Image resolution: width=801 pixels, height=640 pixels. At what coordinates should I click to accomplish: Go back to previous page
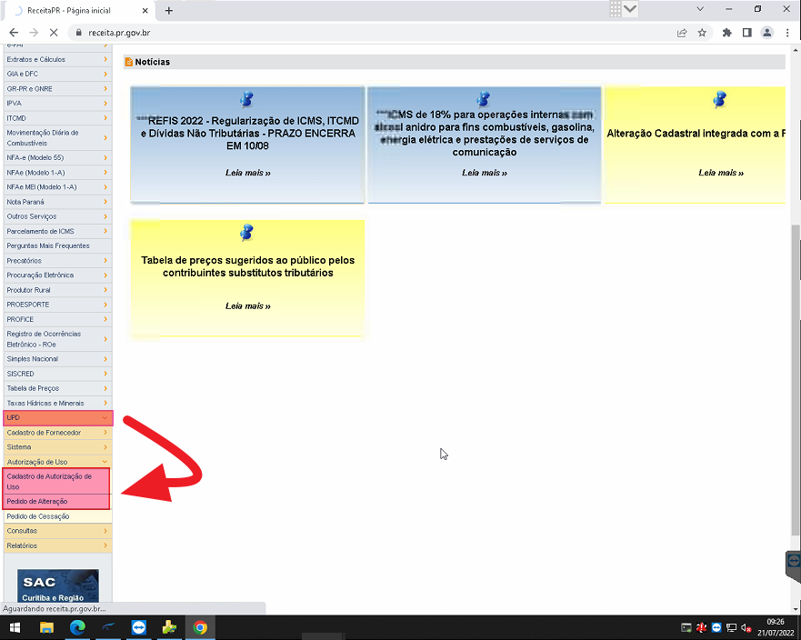(14, 33)
